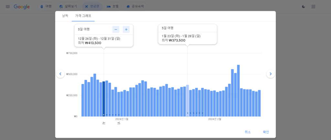
Task: Click the dark blue selected December 26 bar
Action: pos(104,99)
